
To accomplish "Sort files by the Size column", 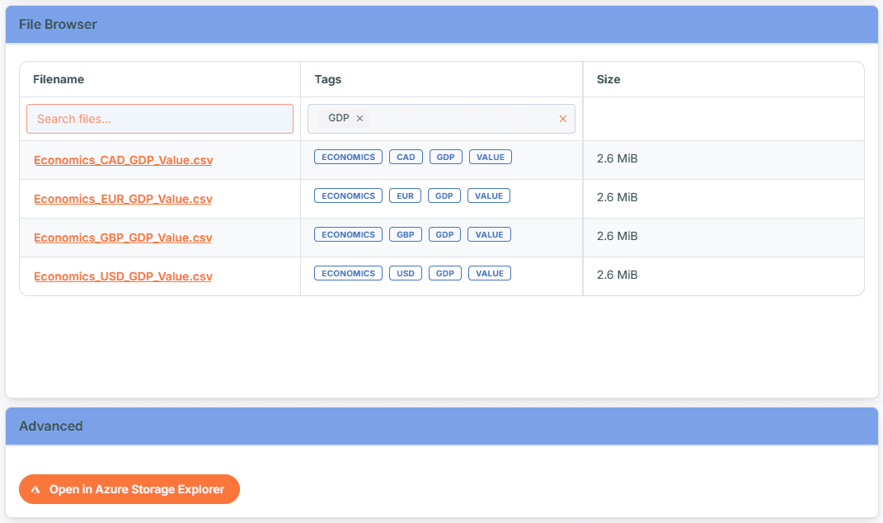I will pos(608,78).
